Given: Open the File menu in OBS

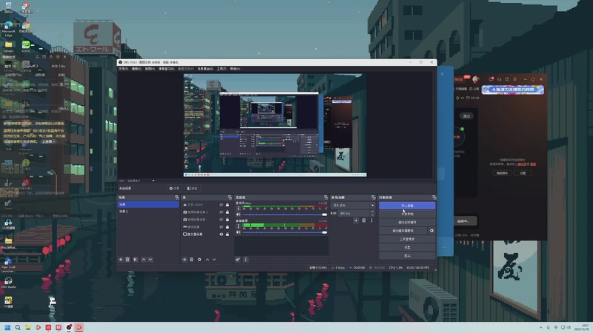Looking at the screenshot, I should click(123, 69).
